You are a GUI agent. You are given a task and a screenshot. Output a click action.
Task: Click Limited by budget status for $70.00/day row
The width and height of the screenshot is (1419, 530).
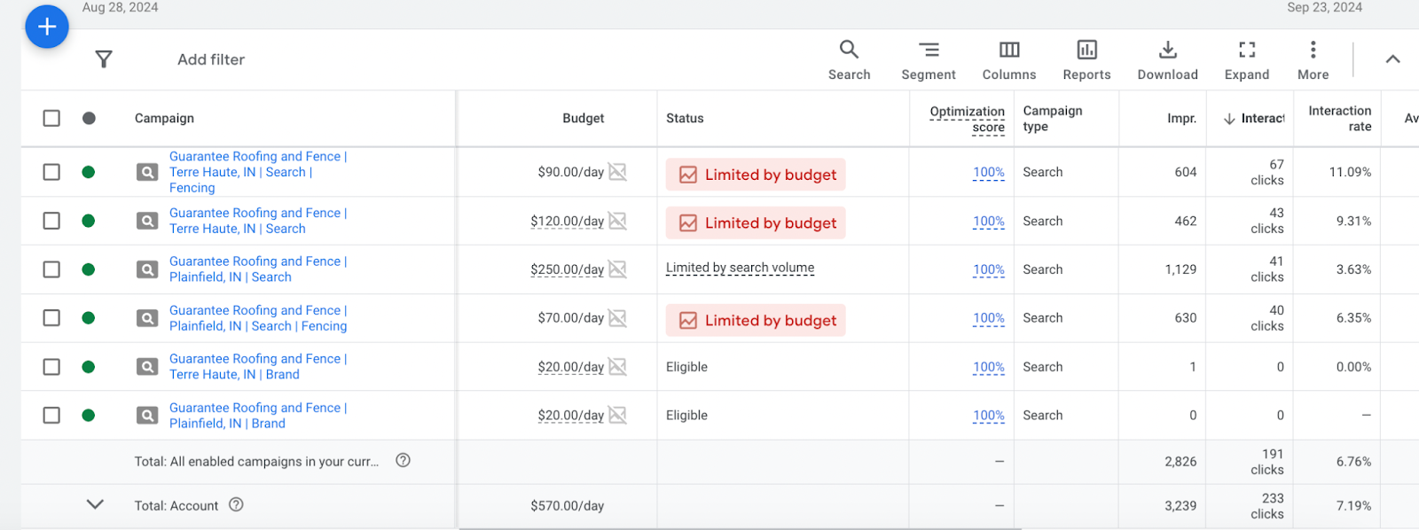[x=756, y=320]
